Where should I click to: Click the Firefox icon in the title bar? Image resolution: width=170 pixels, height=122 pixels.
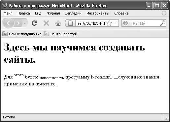click(x=5, y=5)
